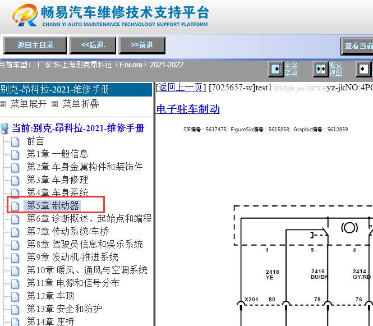
Task: Open 第1章 一般信息
Action: click(57, 154)
